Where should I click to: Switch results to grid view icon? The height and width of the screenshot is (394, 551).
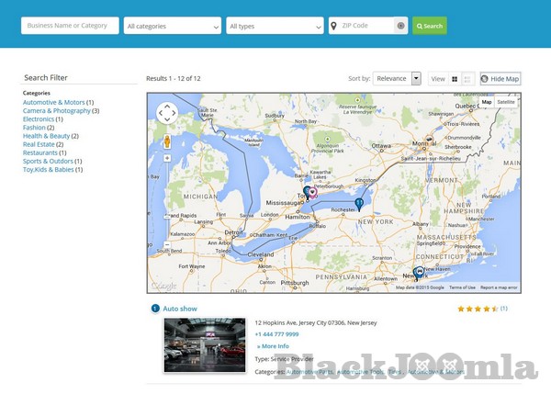(455, 80)
